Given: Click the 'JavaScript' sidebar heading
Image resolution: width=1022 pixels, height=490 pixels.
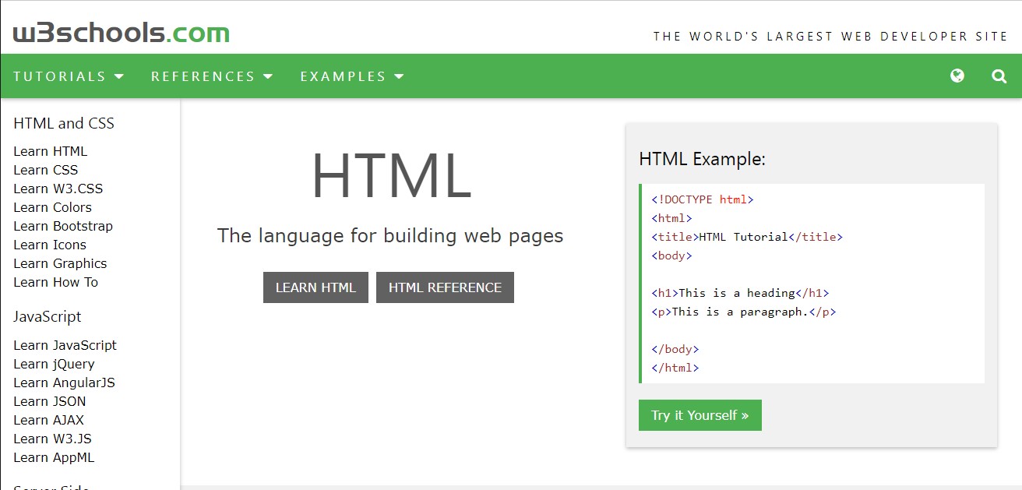Looking at the screenshot, I should pyautogui.click(x=48, y=316).
